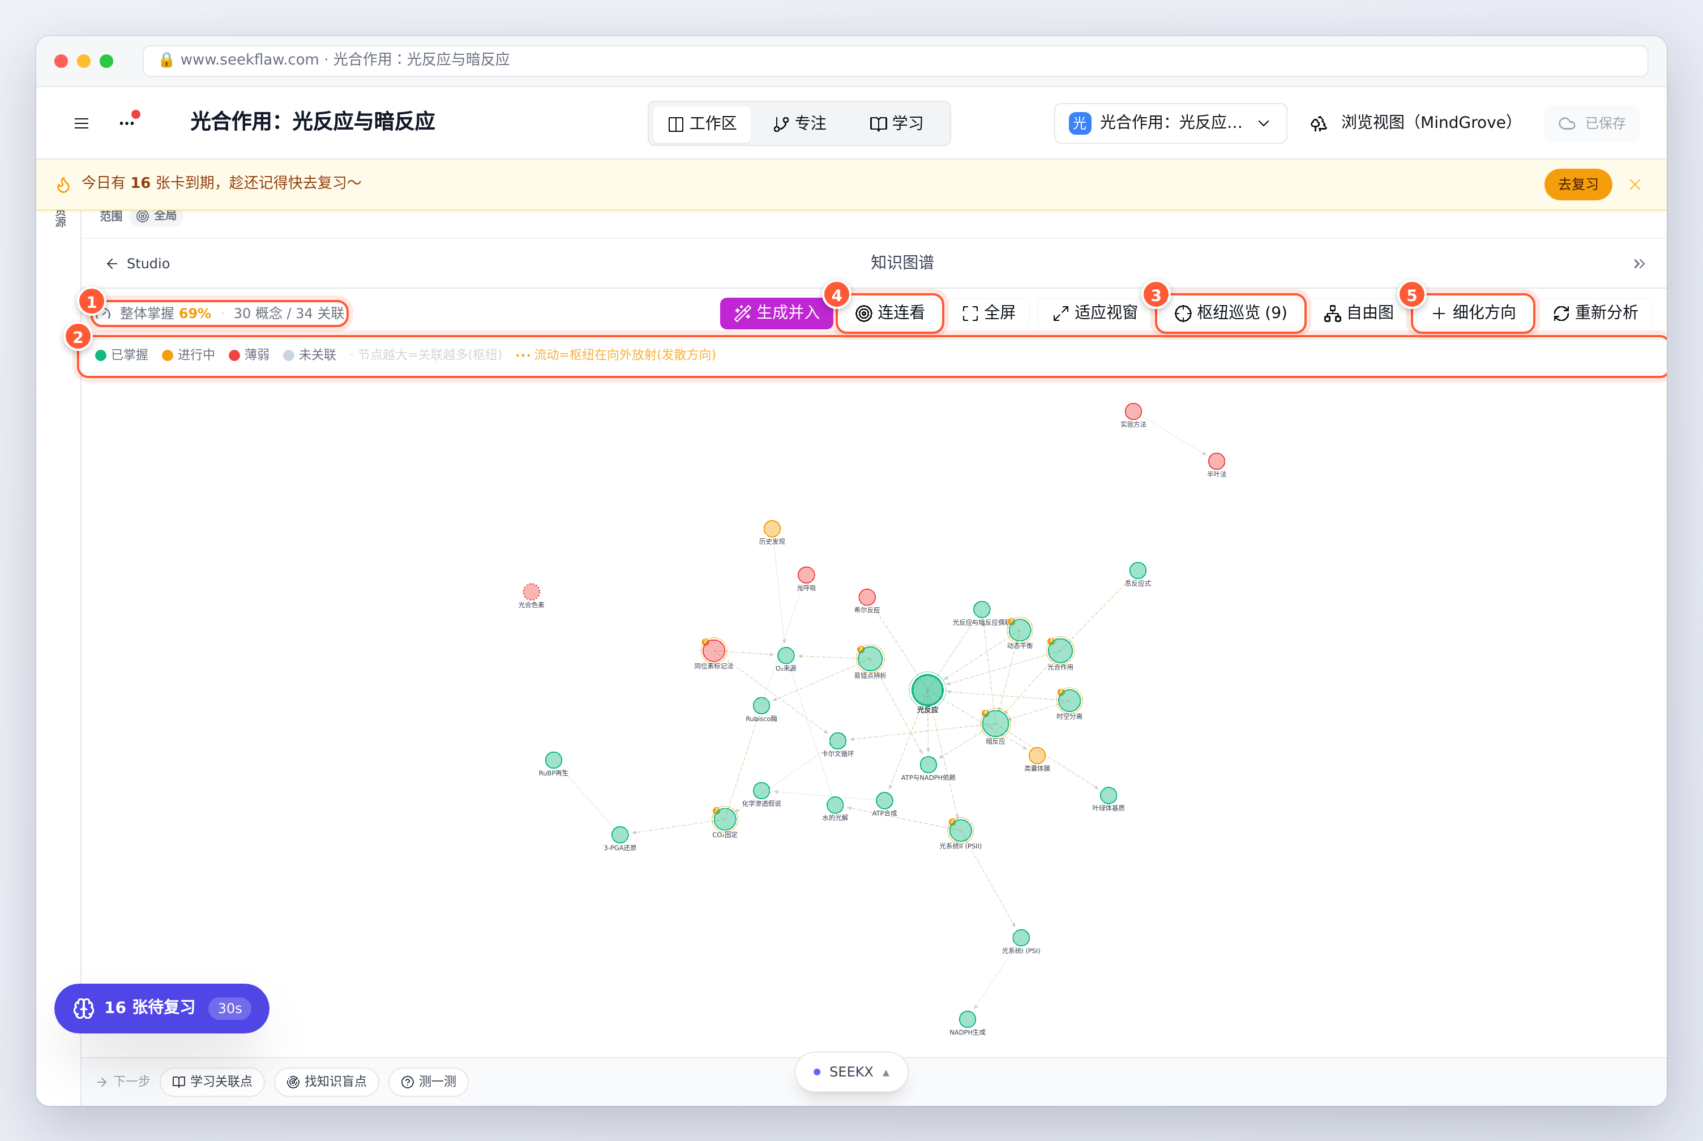Open the 光合作用 project dropdown
Screen dimensions: 1703x1141
tap(1170, 123)
